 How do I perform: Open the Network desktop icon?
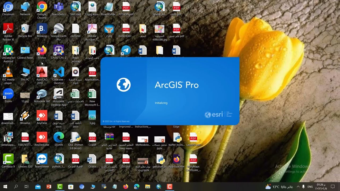[25, 9]
